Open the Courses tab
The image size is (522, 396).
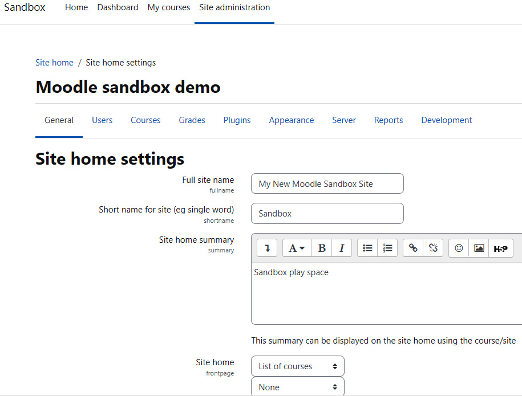click(145, 120)
